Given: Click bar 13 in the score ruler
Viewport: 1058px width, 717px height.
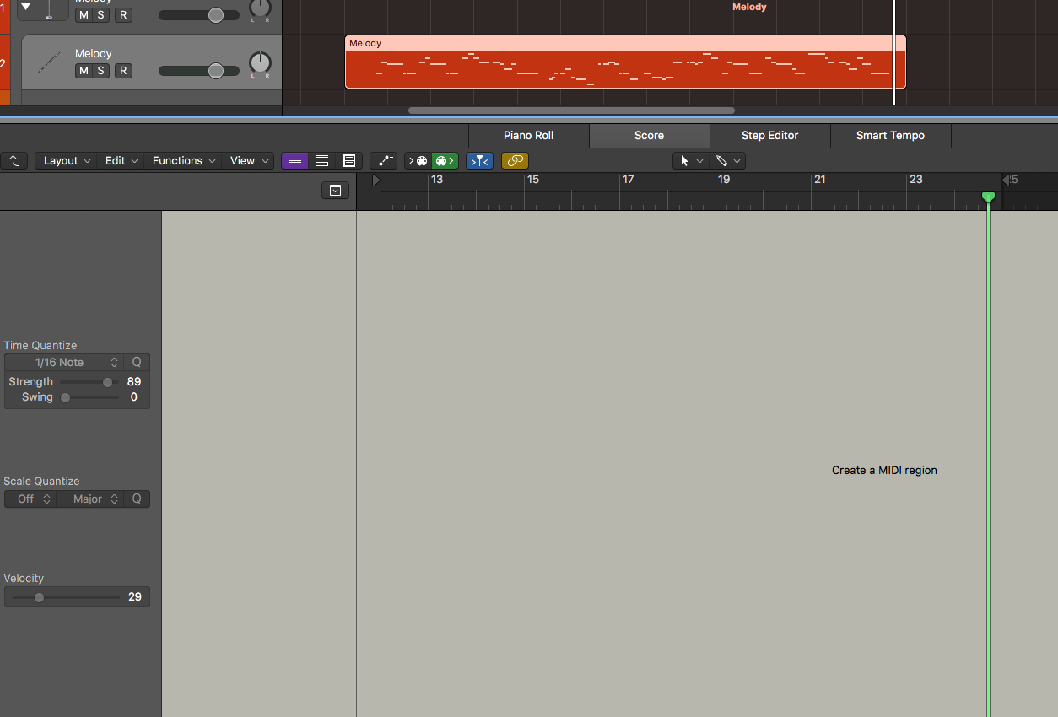Looking at the screenshot, I should point(437,180).
